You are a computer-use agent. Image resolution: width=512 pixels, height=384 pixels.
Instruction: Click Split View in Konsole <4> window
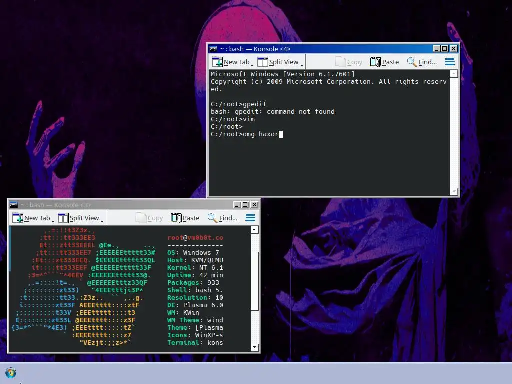click(278, 62)
